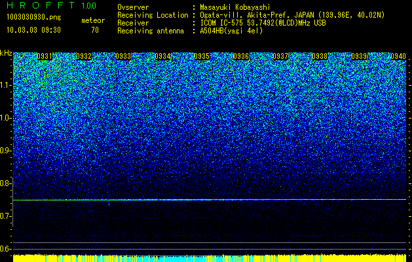Click the Receiving Location label

pyautogui.click(x=153, y=15)
